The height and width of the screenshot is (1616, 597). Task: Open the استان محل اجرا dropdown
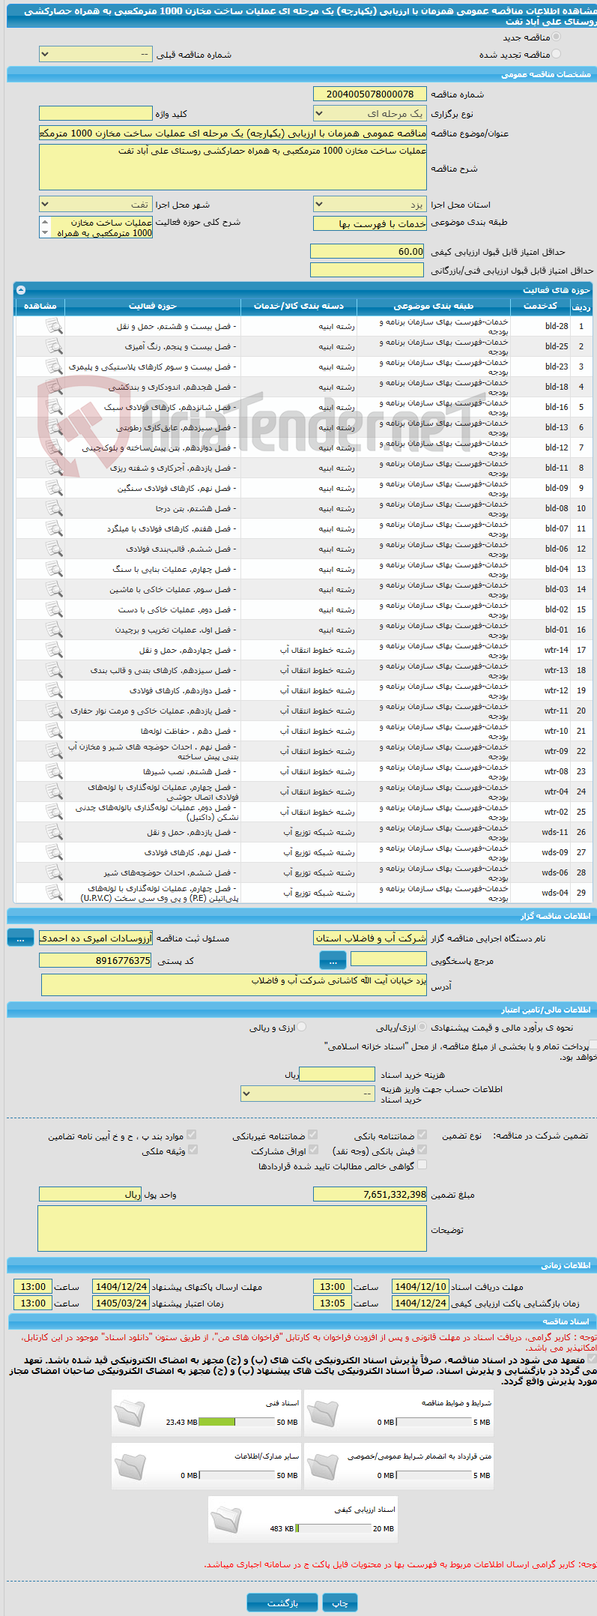click(370, 205)
